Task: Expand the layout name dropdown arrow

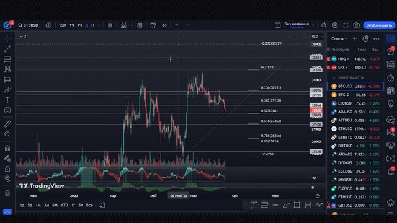Action: [313, 25]
